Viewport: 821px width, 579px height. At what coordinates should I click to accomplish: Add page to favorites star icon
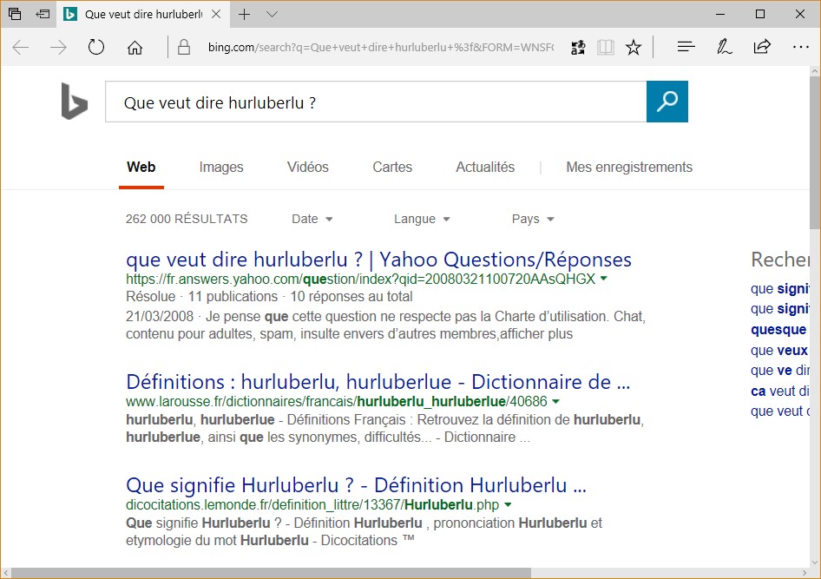coord(634,48)
